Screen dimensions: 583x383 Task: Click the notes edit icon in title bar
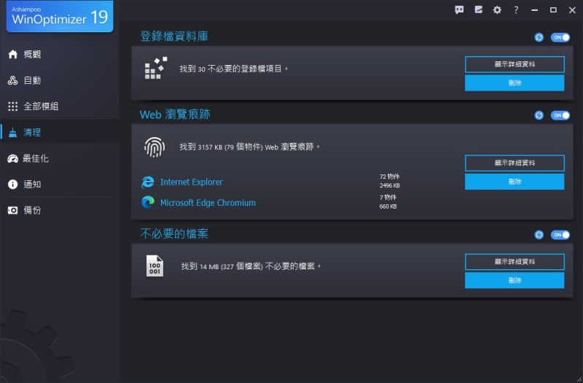click(x=479, y=10)
